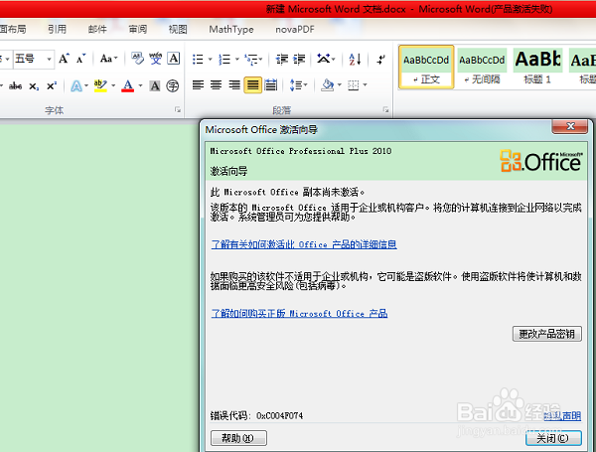Click the Numbering list icon

(224, 60)
